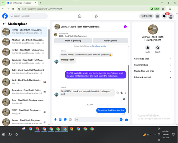
Task: Show hidden system tray icons
Action: pos(155,134)
